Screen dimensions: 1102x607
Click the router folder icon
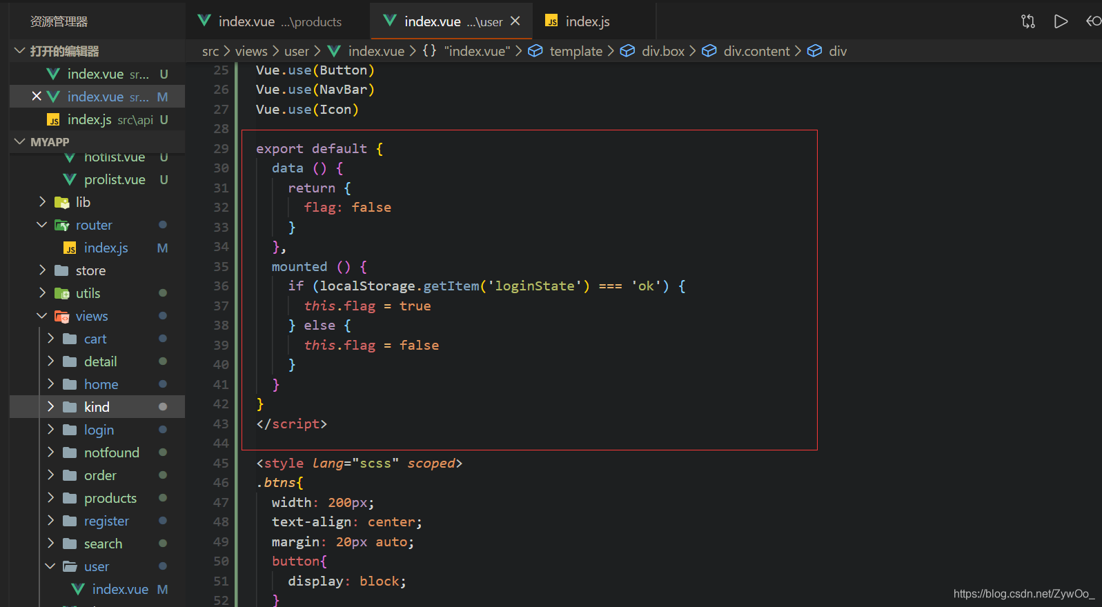62,225
